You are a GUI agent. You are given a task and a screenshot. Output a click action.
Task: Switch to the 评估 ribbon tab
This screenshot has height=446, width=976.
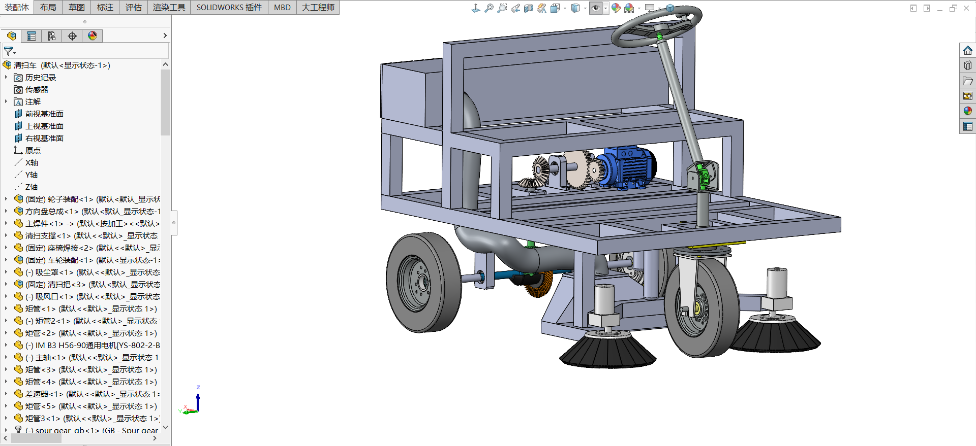pos(134,7)
